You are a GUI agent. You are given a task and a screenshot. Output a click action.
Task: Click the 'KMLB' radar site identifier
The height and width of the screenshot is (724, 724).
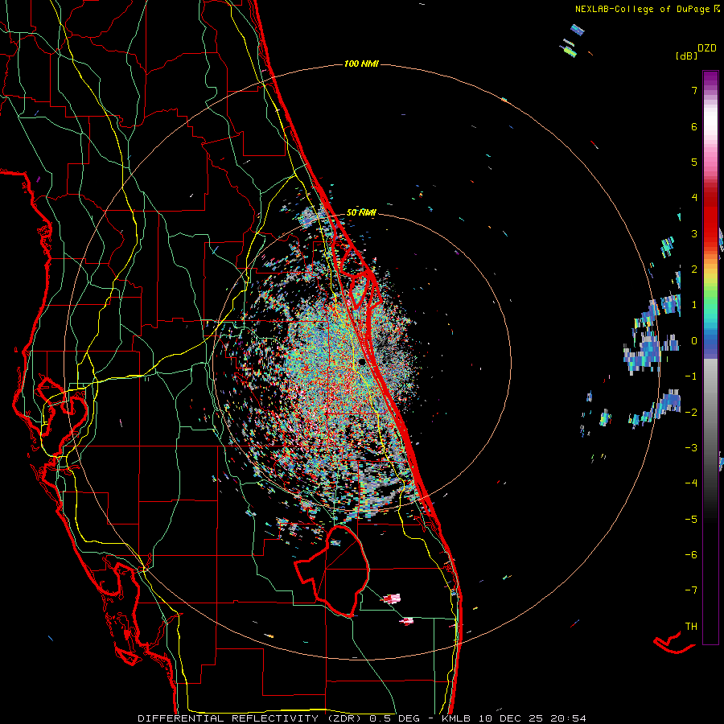(x=457, y=718)
